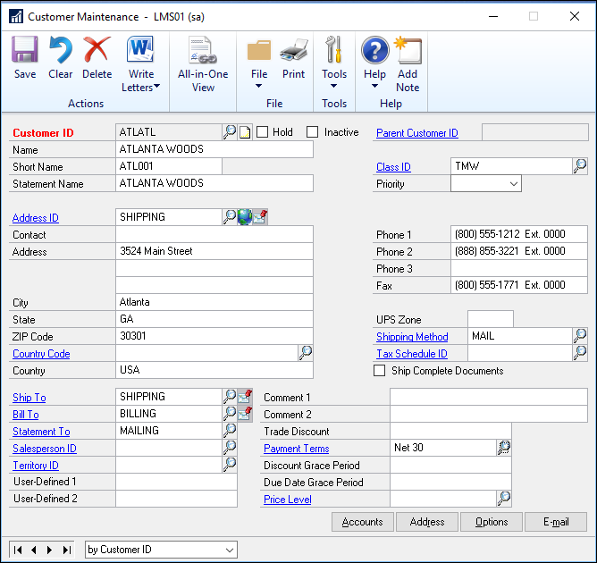Click into the Contact input field

pos(214,235)
